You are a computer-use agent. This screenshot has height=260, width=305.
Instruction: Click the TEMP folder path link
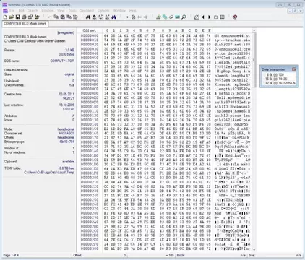click(x=49, y=173)
